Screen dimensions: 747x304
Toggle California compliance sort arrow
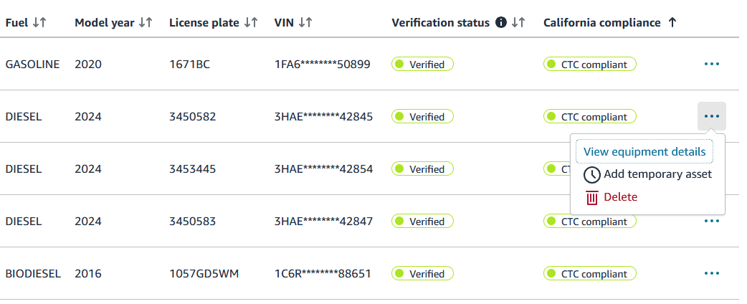[672, 23]
